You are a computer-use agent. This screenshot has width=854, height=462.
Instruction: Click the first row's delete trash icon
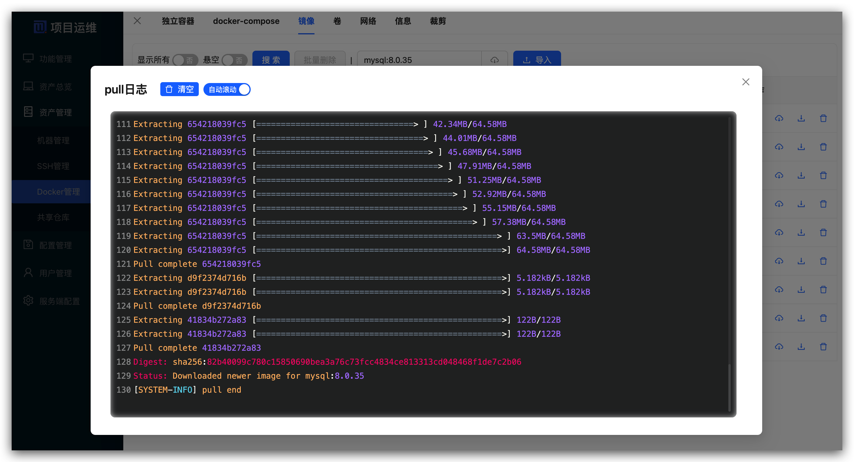tap(823, 118)
